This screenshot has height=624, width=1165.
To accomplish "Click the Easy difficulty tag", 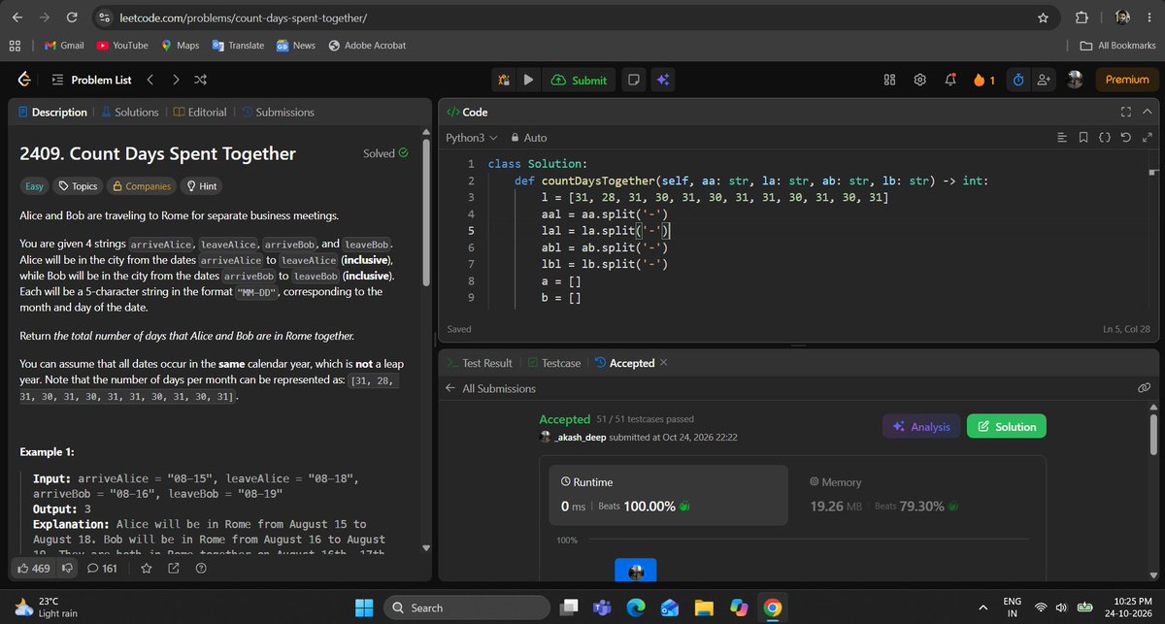I will click(x=34, y=185).
